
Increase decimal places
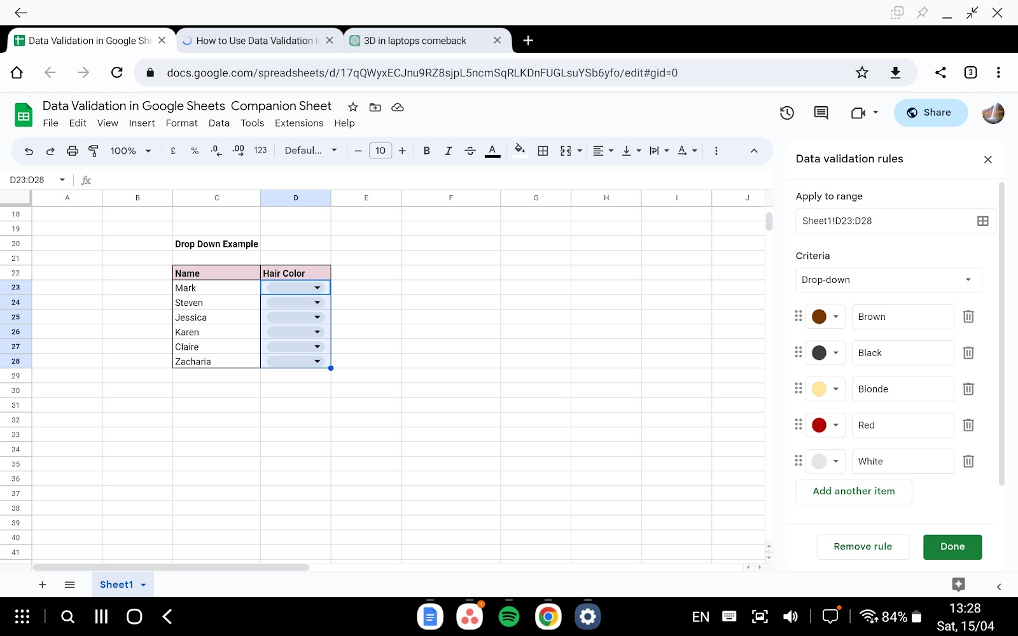coord(239,151)
